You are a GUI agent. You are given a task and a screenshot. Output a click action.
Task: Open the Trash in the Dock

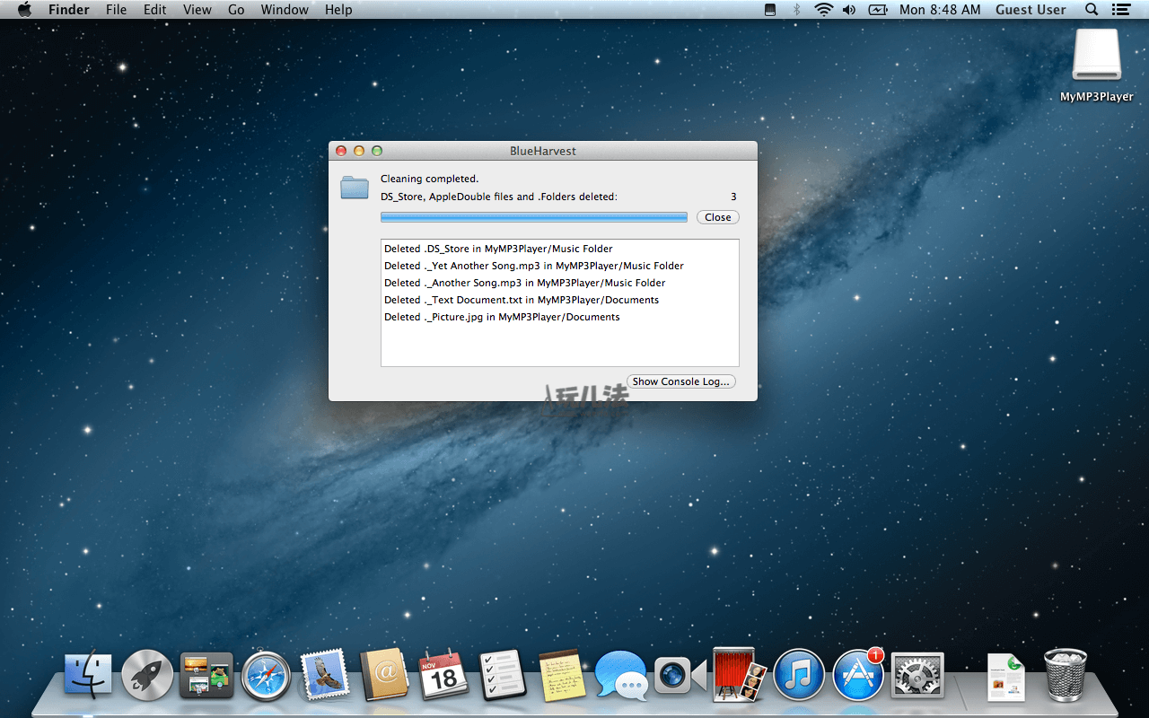[1066, 674]
